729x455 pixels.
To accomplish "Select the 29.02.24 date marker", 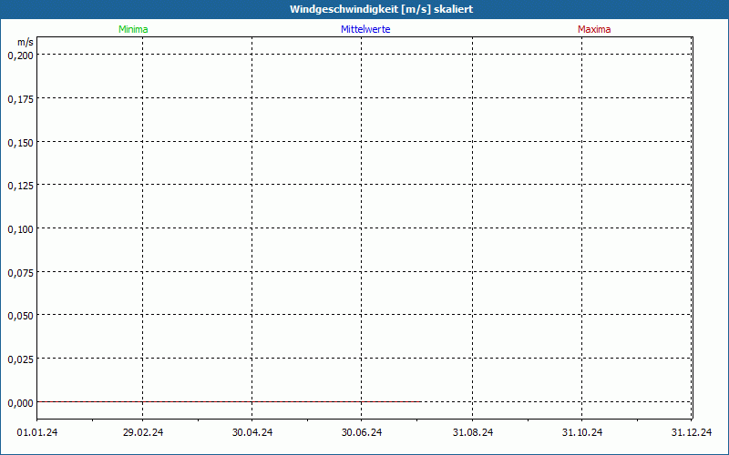I will pyautogui.click(x=143, y=432).
